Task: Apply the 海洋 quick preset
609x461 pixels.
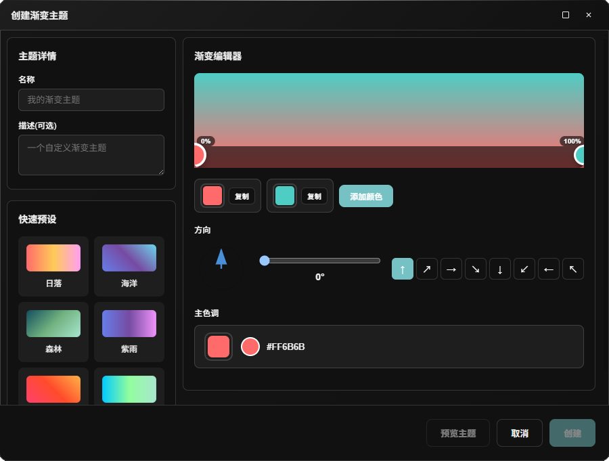Action: pyautogui.click(x=129, y=266)
